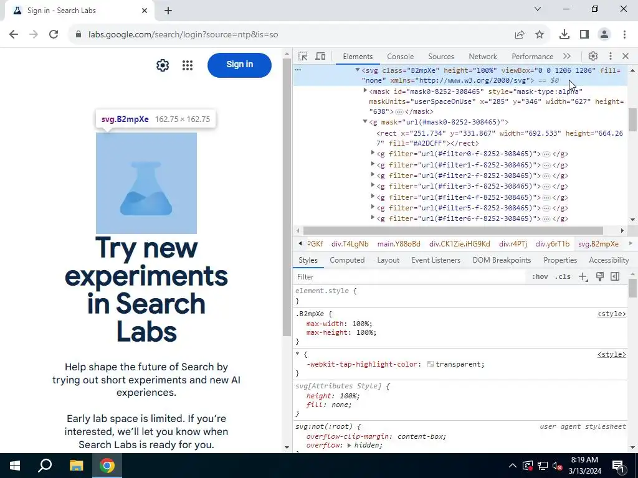Viewport: 638px width, 478px height.
Task: Select the Layout pane tab
Action: pos(388,260)
